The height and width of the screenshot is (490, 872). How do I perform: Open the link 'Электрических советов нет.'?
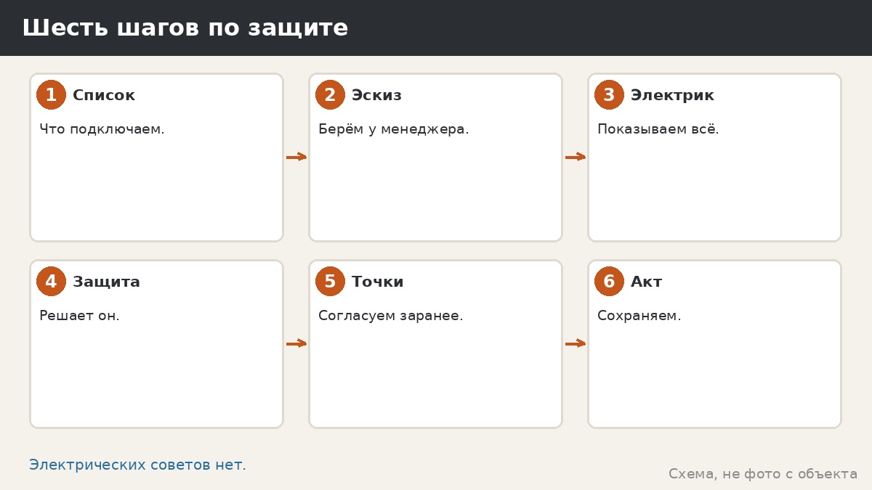[x=137, y=465]
